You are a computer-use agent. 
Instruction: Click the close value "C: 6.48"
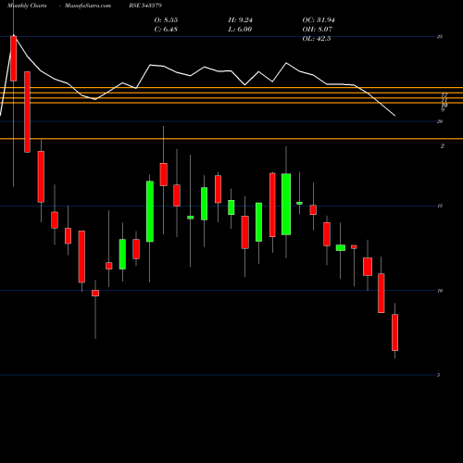(166, 30)
